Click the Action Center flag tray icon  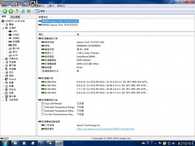coord(160,143)
